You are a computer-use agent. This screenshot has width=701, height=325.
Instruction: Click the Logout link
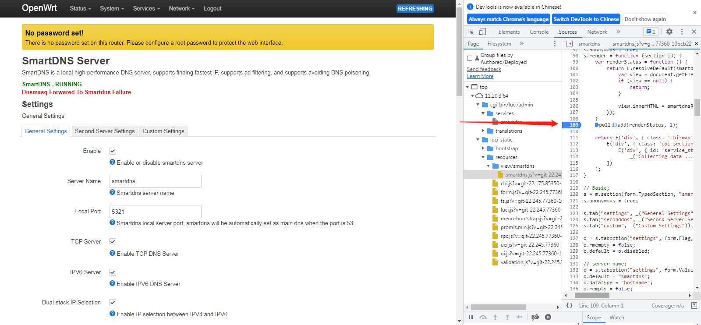tap(212, 8)
